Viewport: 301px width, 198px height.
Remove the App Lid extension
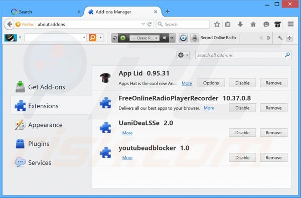pyautogui.click(x=273, y=83)
